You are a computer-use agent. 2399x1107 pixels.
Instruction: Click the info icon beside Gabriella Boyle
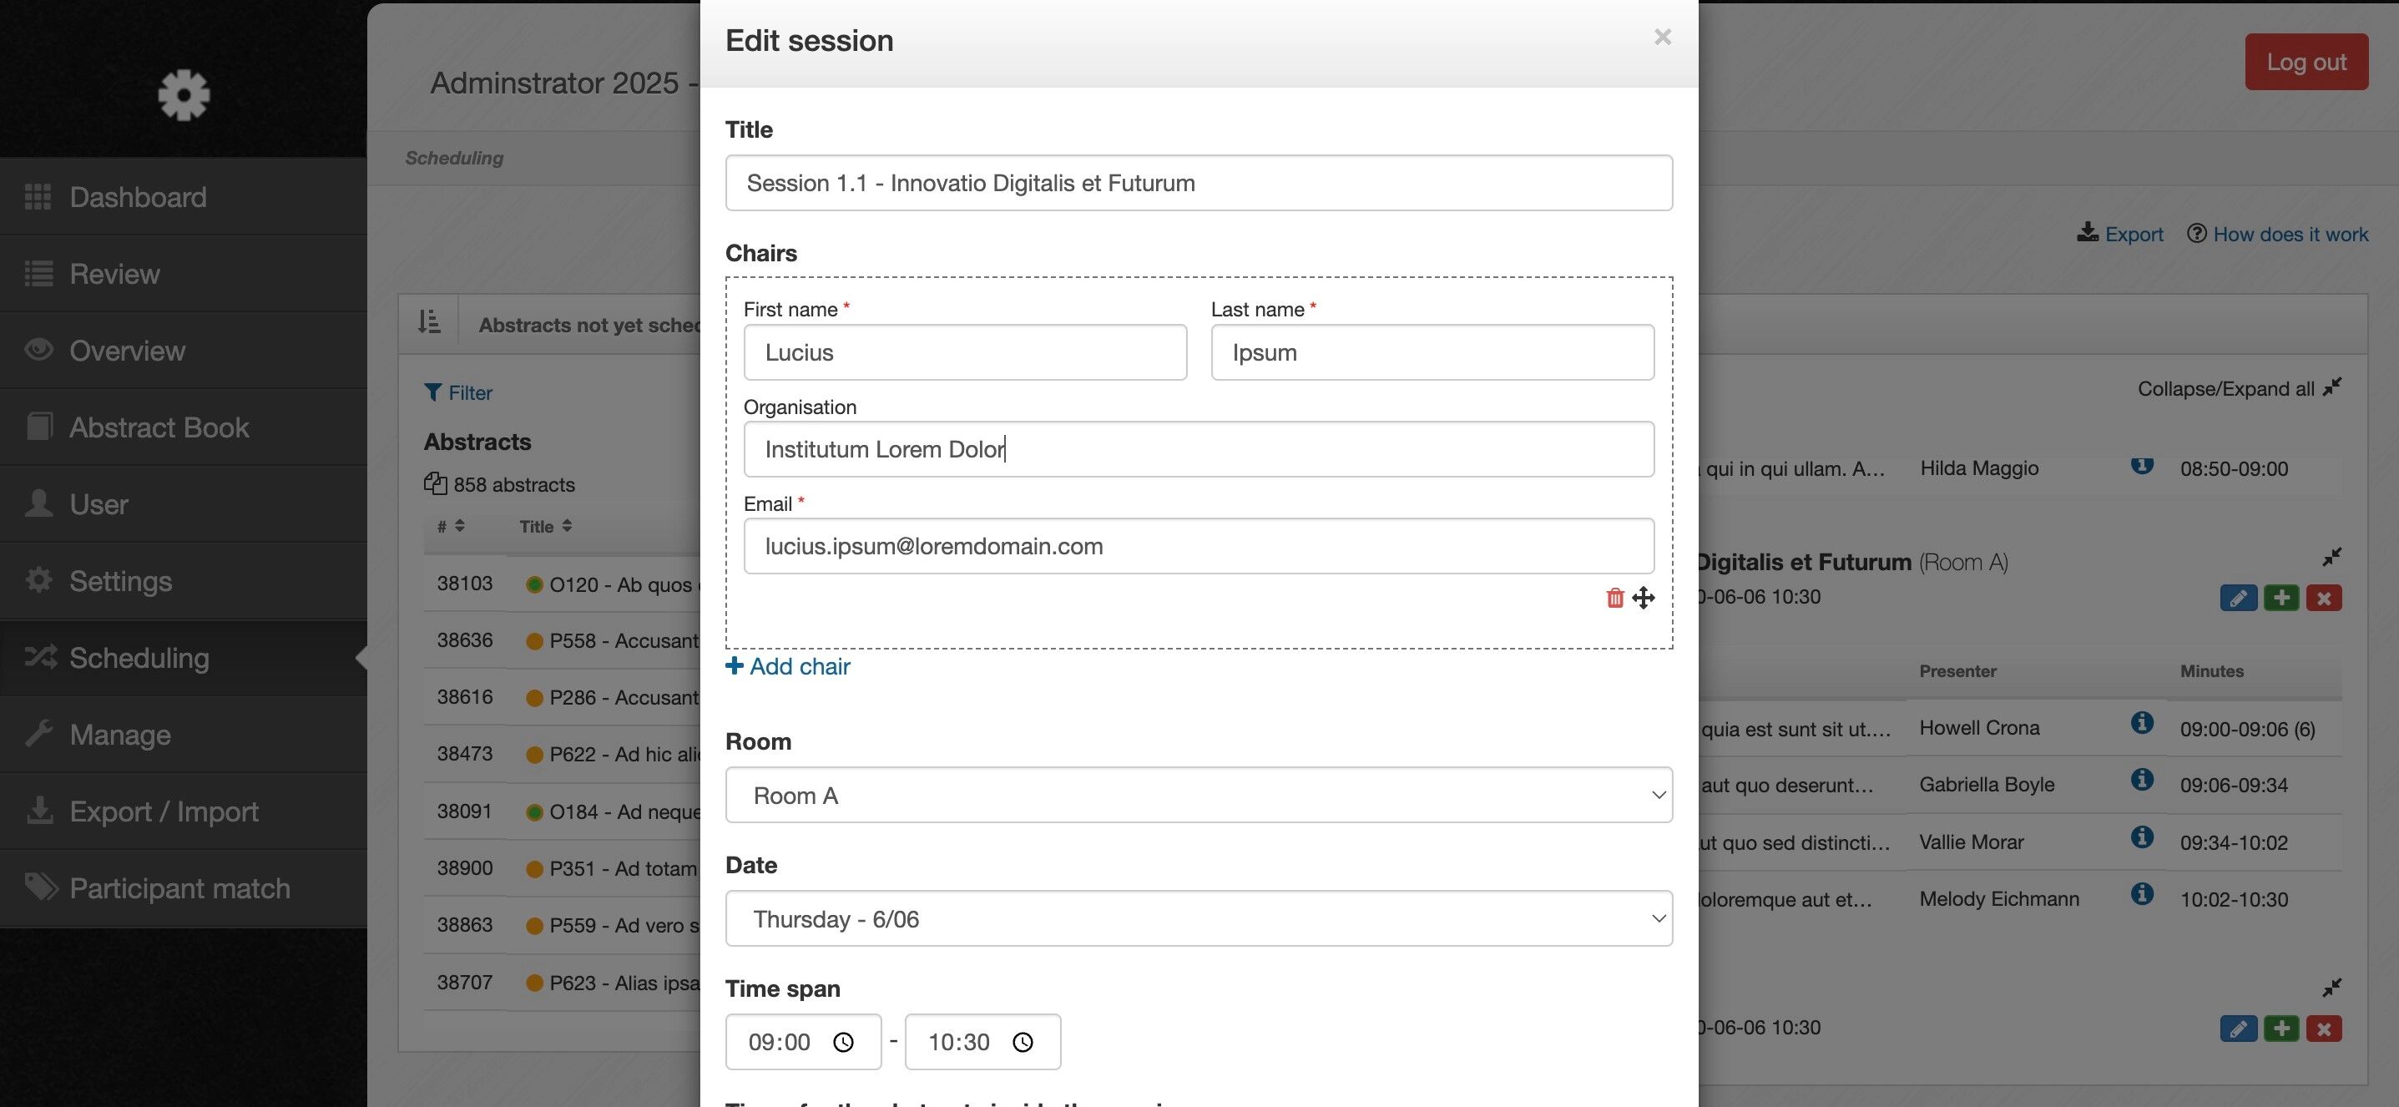[x=2142, y=779]
